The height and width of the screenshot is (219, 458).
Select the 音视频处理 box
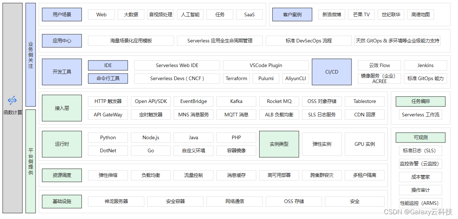161,15
